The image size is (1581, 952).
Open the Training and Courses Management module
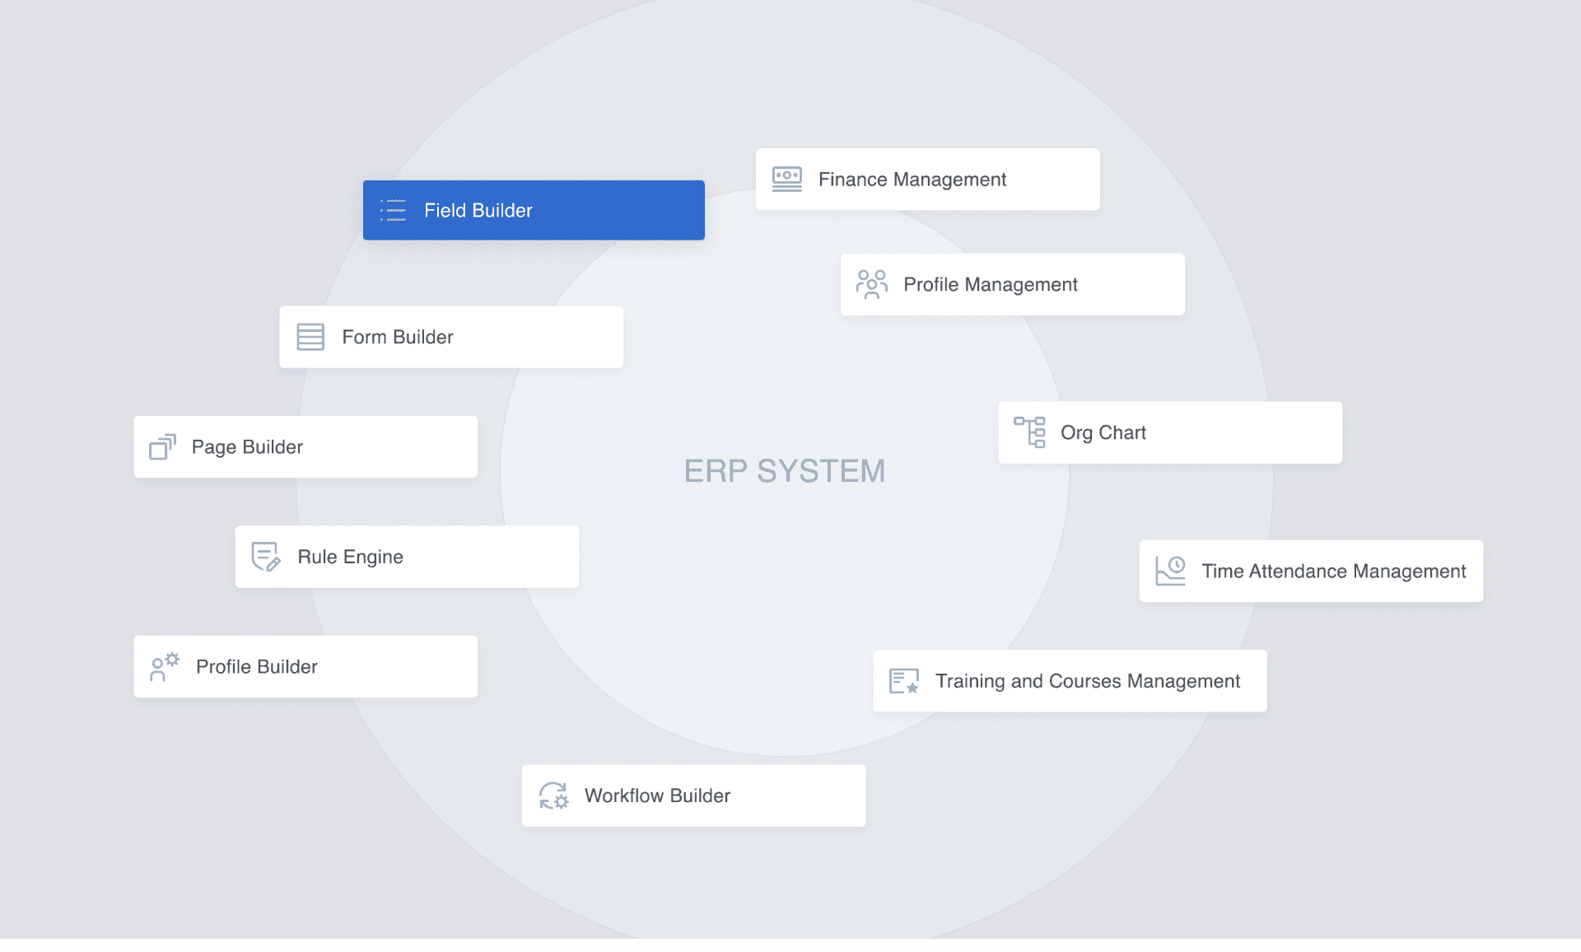point(1070,681)
